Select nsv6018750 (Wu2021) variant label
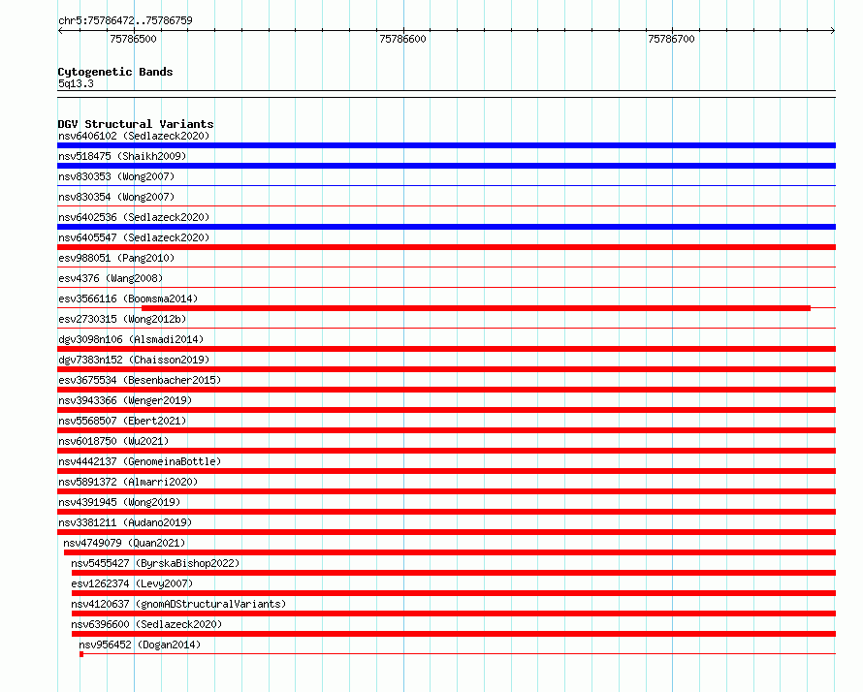This screenshot has width=863, height=692. pos(113,441)
